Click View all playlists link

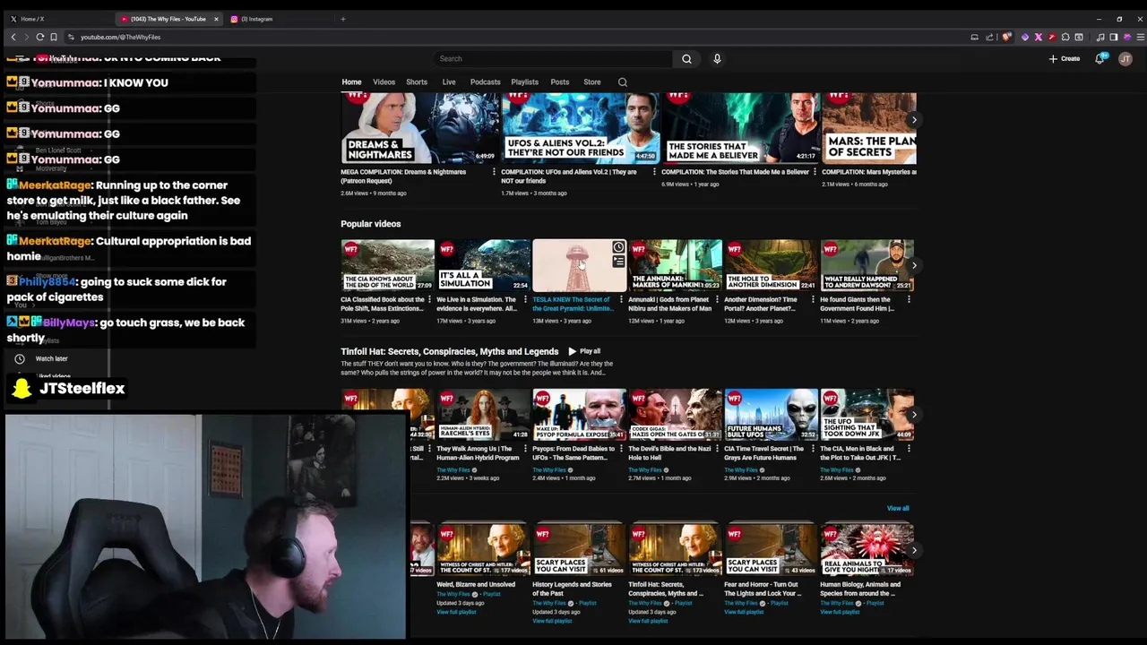point(898,508)
